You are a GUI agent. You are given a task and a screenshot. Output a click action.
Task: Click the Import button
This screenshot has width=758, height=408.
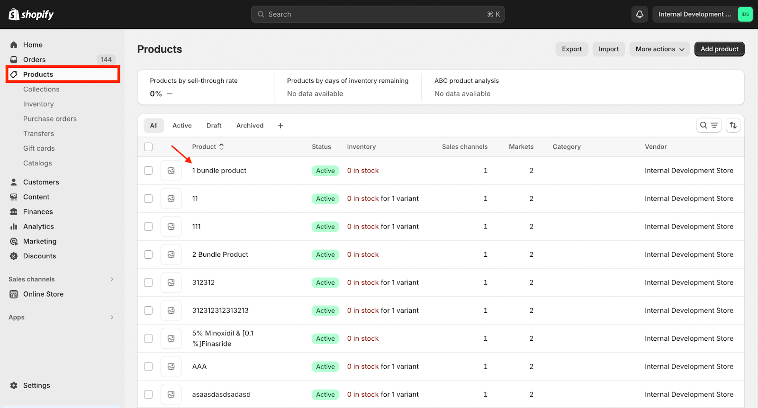[609, 49]
